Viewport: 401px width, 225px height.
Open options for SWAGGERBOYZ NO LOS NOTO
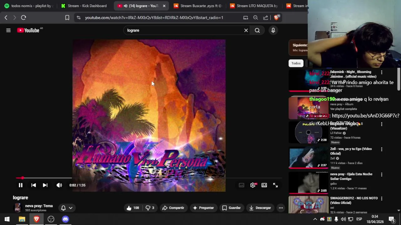[x=382, y=199]
